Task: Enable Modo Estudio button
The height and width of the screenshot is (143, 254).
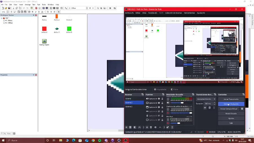Action: tap(231, 114)
